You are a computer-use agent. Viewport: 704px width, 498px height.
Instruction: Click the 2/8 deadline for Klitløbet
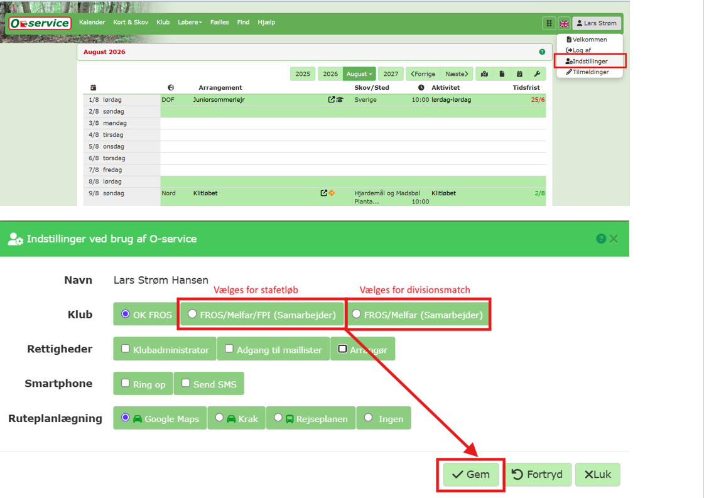coord(539,193)
